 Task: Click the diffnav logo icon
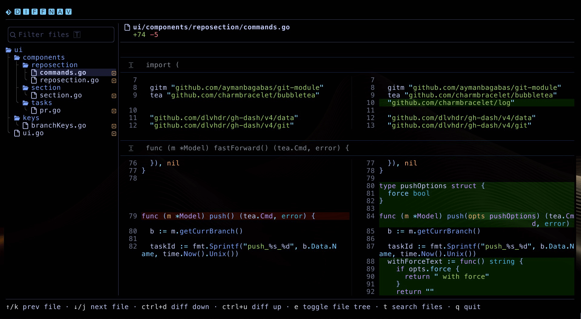pos(8,12)
